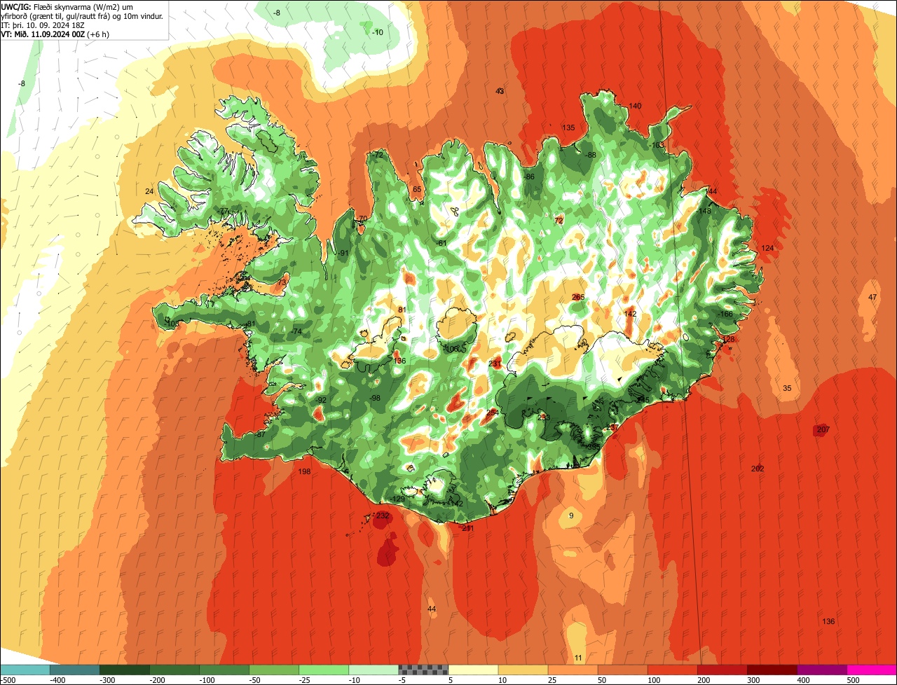Click the map value '-86' on the map
This screenshot has width=897, height=685.
pyautogui.click(x=529, y=177)
